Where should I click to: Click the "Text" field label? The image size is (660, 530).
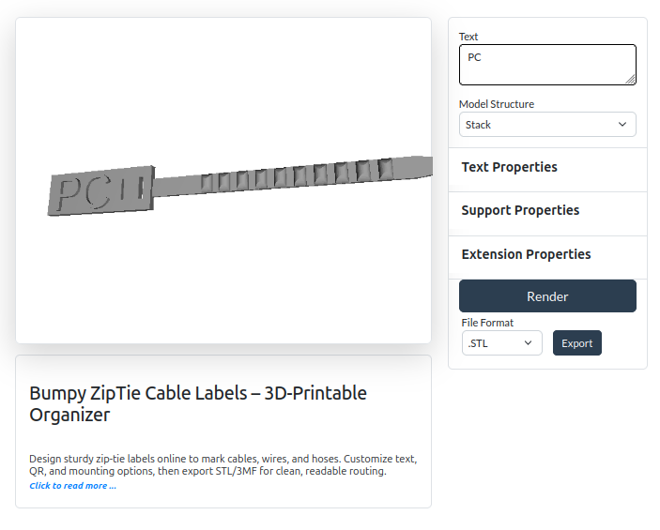[468, 37]
